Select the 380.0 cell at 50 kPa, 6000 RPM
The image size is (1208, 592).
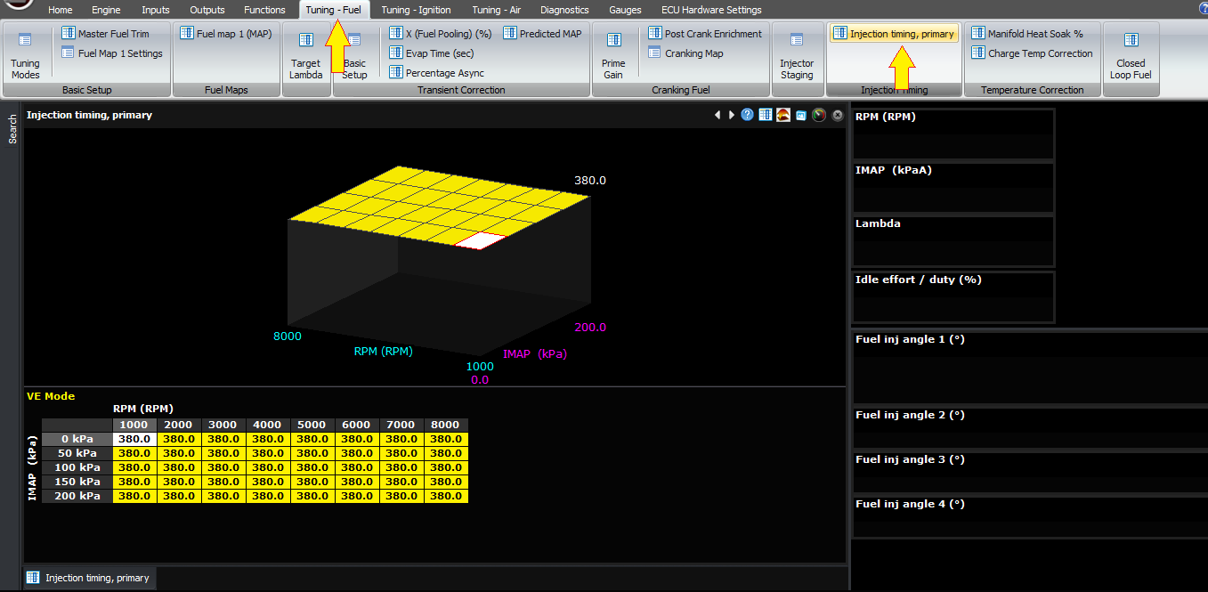pyautogui.click(x=357, y=453)
